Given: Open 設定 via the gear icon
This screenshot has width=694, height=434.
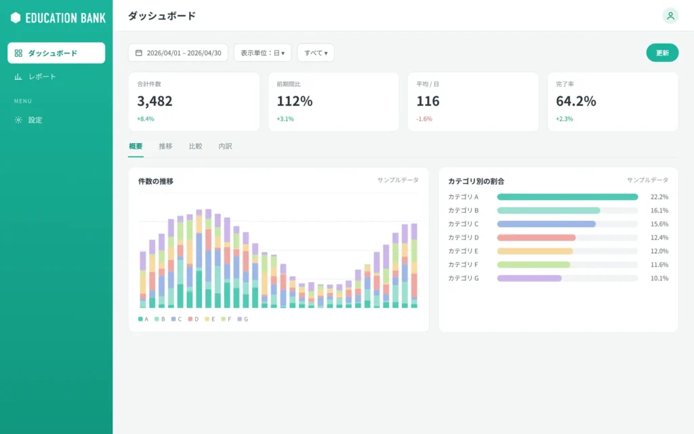Looking at the screenshot, I should coord(18,120).
